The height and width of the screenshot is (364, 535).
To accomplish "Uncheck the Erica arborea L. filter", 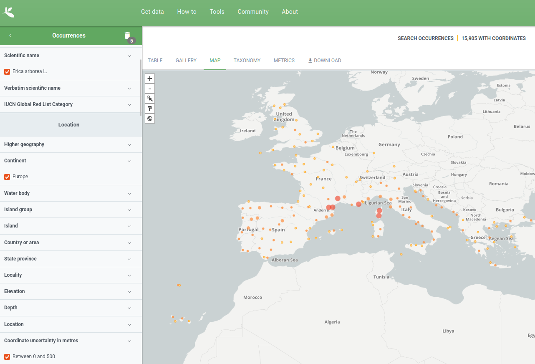I will [x=7, y=72].
